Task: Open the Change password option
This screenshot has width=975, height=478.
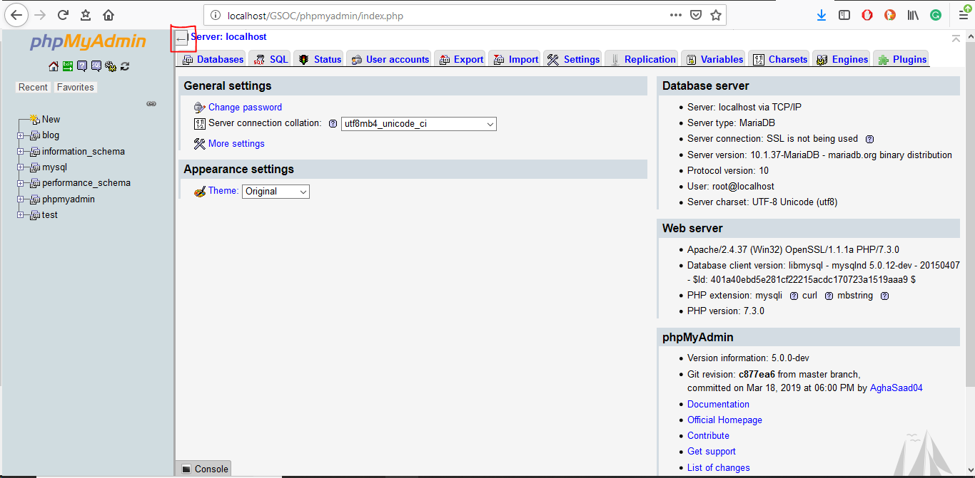Action: [245, 107]
